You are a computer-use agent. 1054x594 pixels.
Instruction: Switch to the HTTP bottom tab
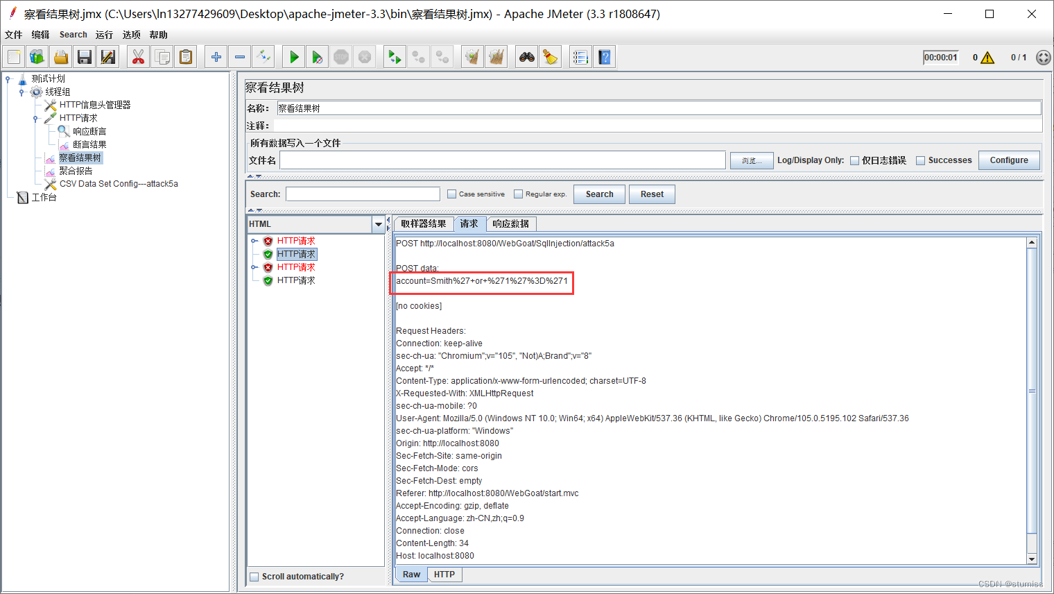point(444,575)
